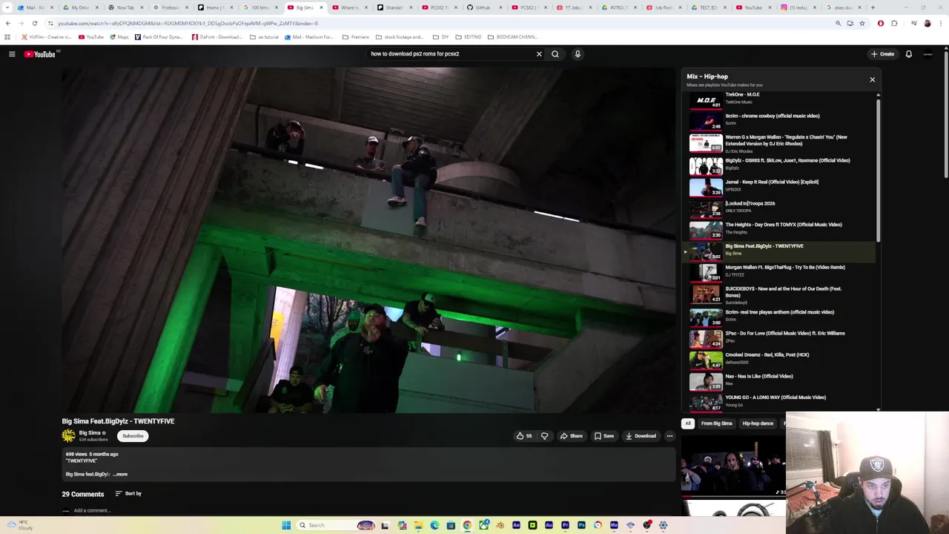Play YOUNG GO - A LONG WAY

pos(778,401)
